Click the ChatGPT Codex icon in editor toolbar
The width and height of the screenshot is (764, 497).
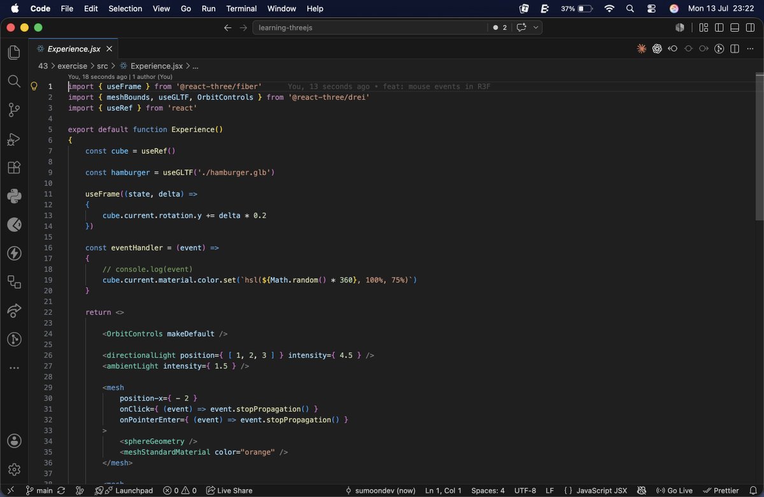click(x=657, y=48)
